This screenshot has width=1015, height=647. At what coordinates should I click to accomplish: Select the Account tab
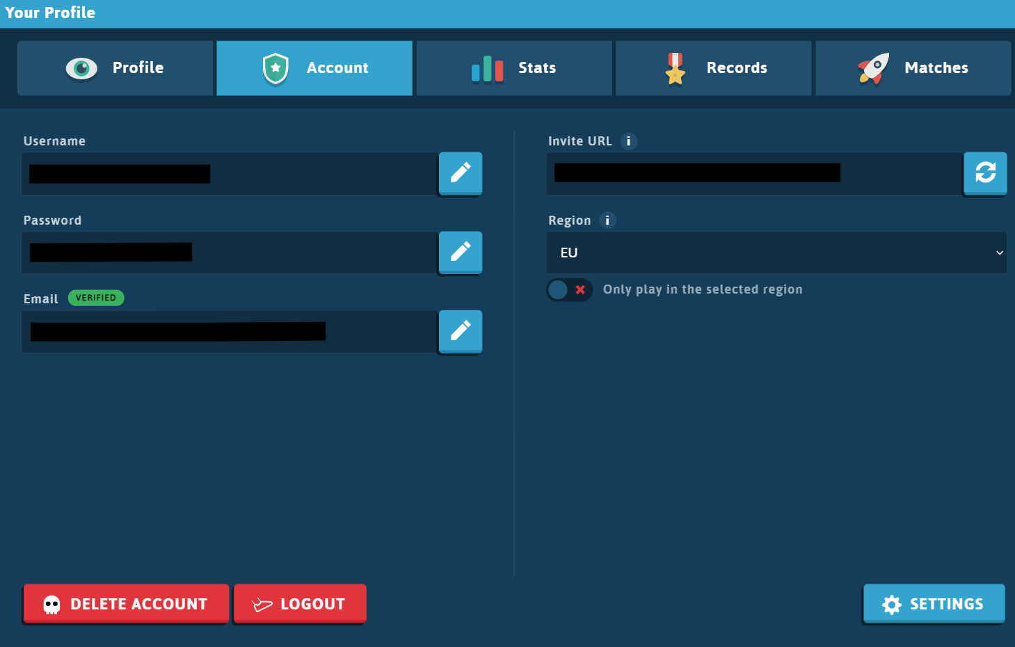coord(314,68)
